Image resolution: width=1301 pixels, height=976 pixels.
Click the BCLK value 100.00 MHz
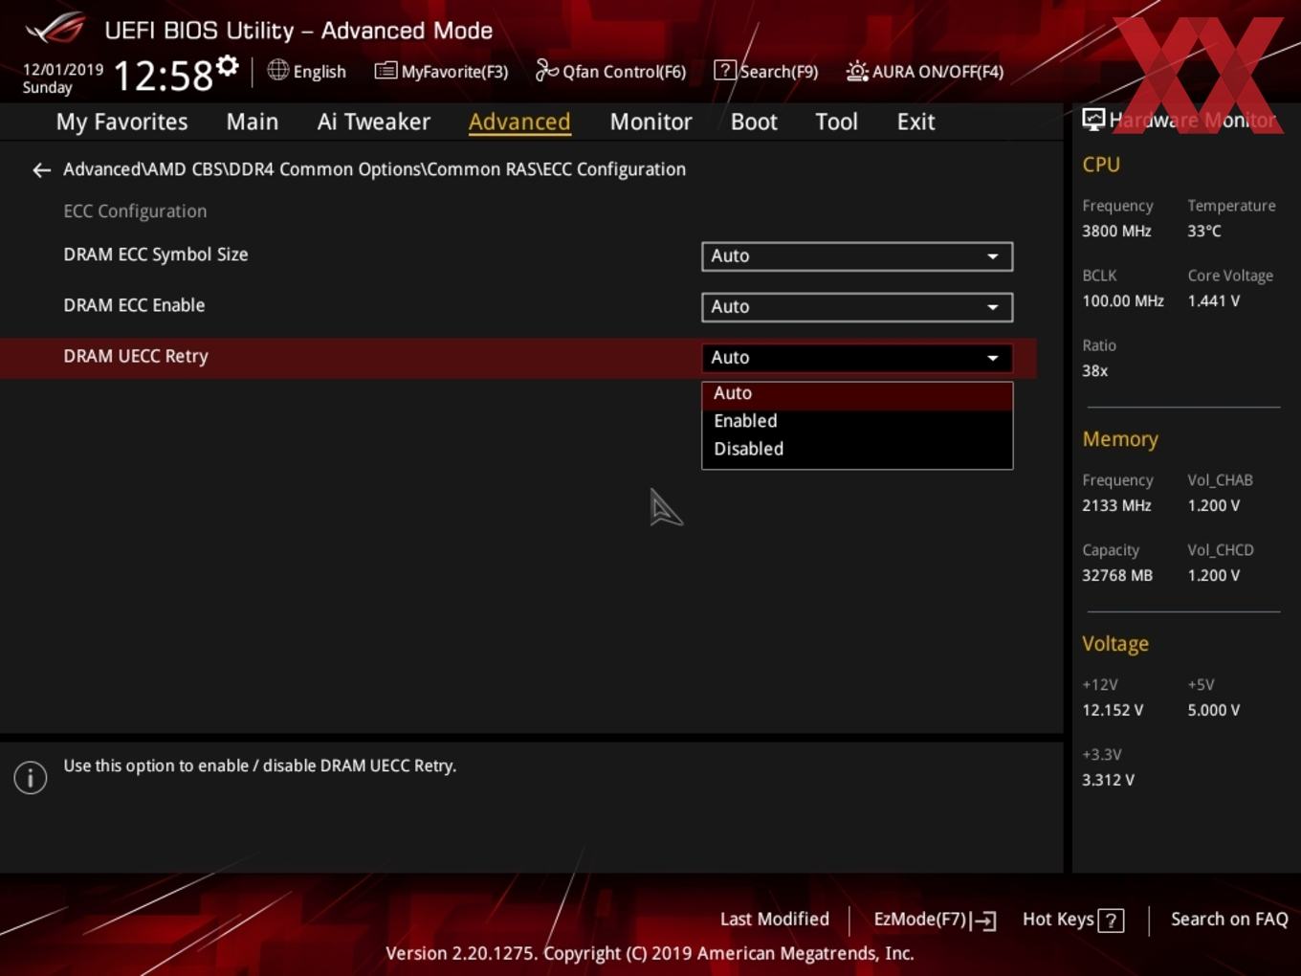[x=1123, y=301]
